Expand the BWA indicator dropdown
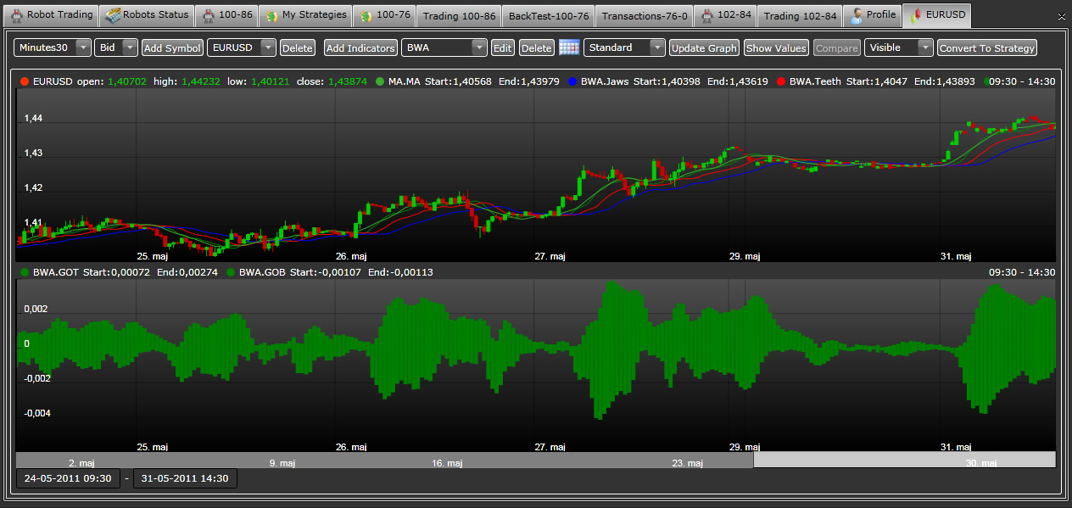This screenshot has width=1072, height=508. pyautogui.click(x=478, y=47)
